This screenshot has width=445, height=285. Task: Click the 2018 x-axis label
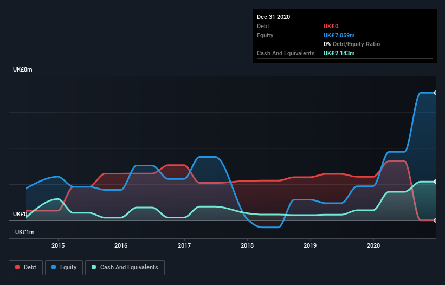pos(247,245)
